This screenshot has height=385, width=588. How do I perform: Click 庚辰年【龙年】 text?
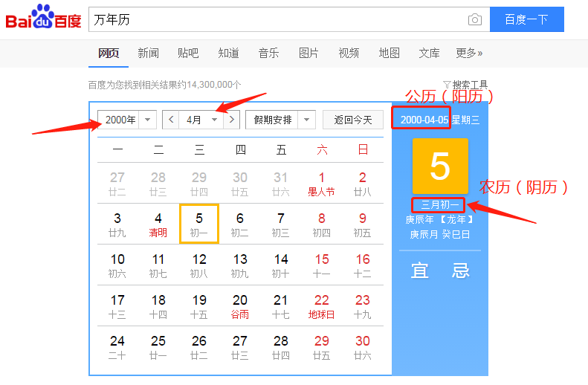coord(439,219)
